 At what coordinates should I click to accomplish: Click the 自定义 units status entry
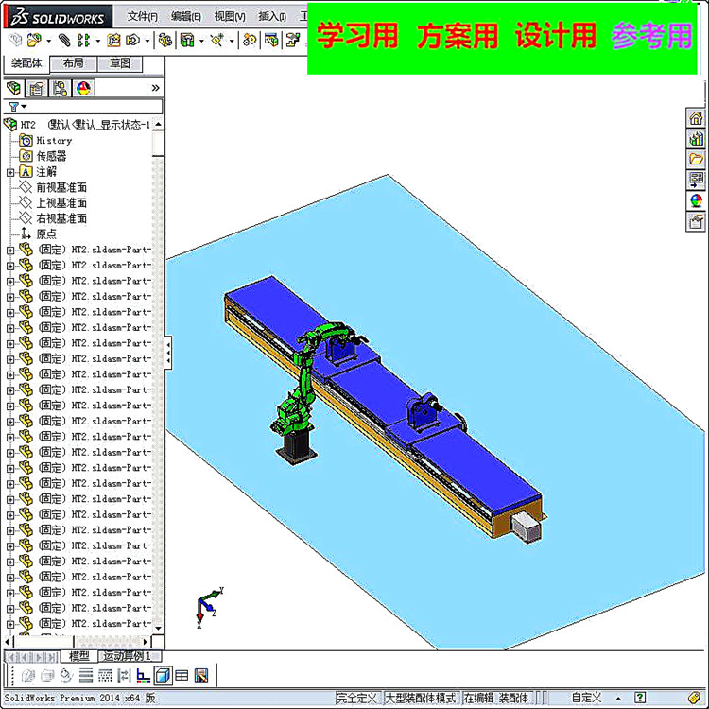coord(587,698)
